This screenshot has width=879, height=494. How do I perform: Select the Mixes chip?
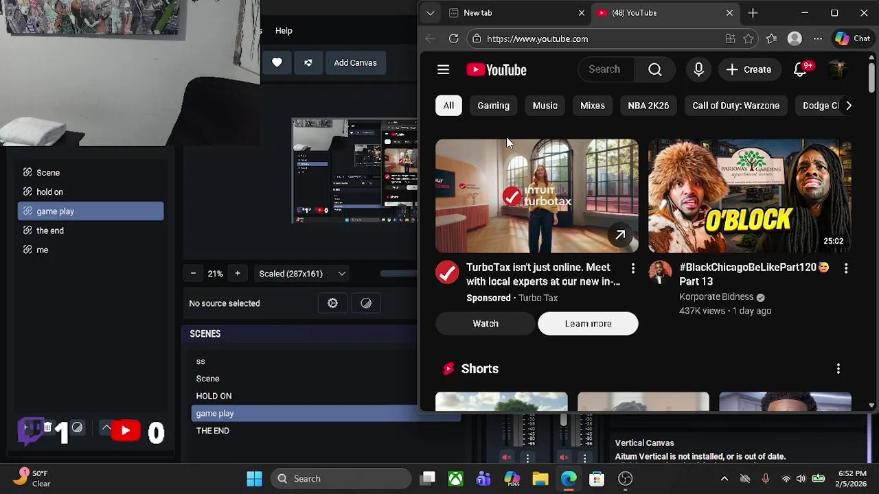coord(593,106)
